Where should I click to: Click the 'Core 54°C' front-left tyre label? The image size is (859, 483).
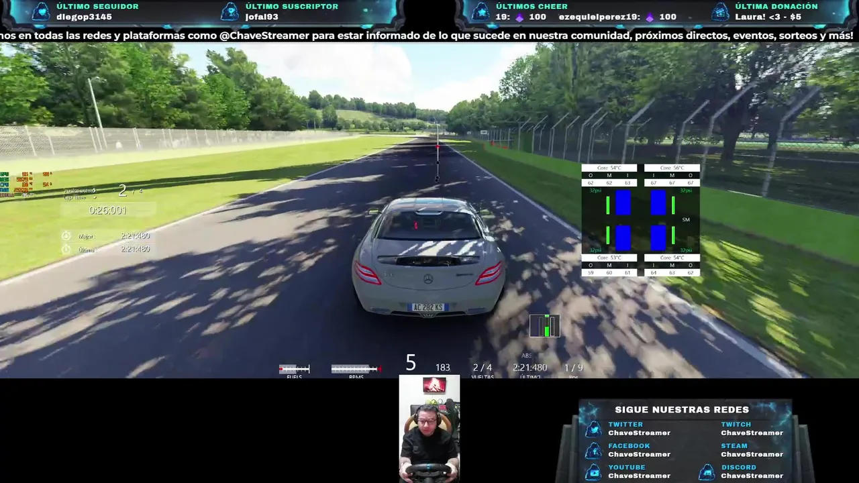[x=609, y=168]
